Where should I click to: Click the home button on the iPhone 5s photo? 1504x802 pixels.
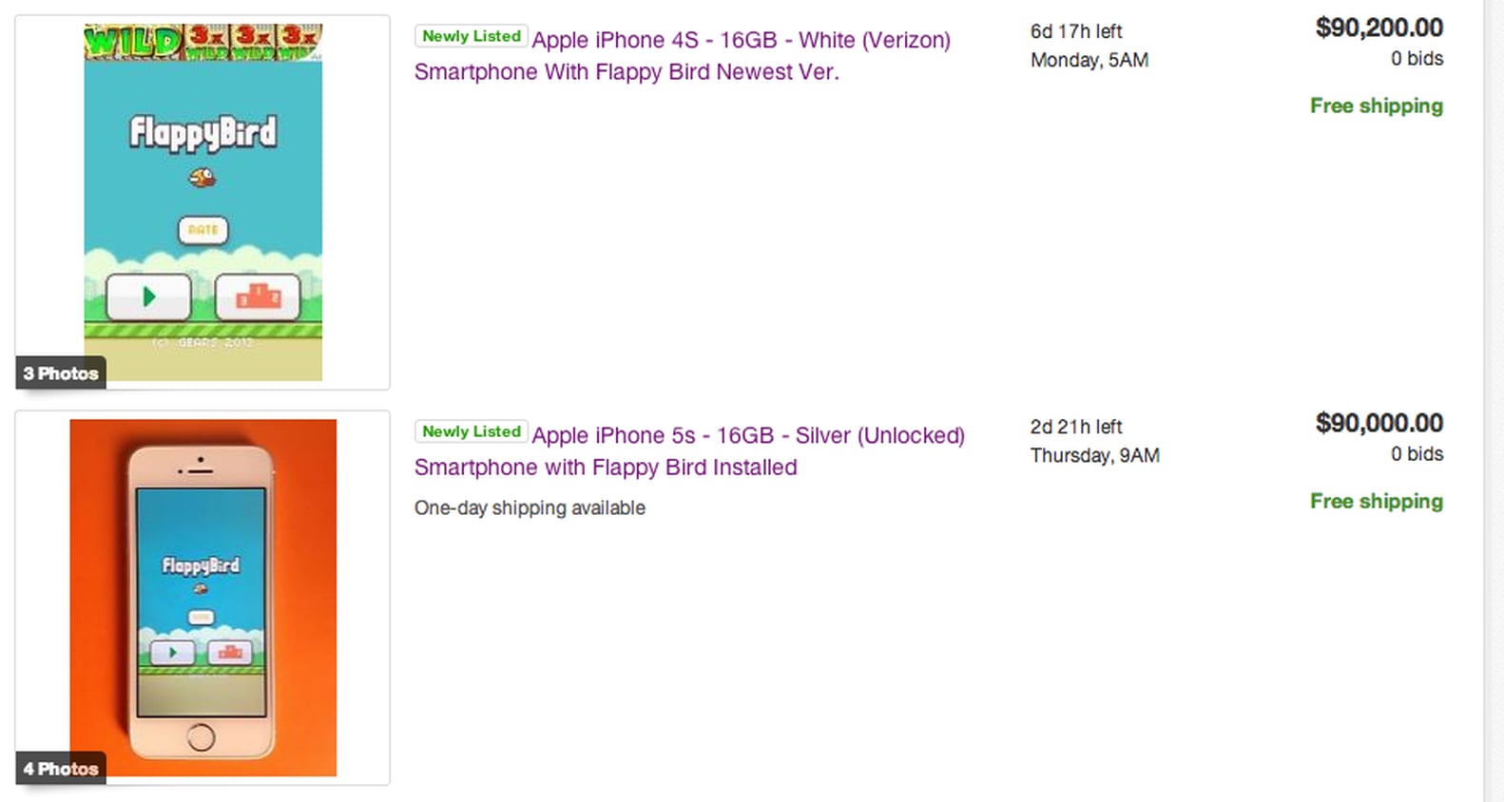tap(202, 737)
